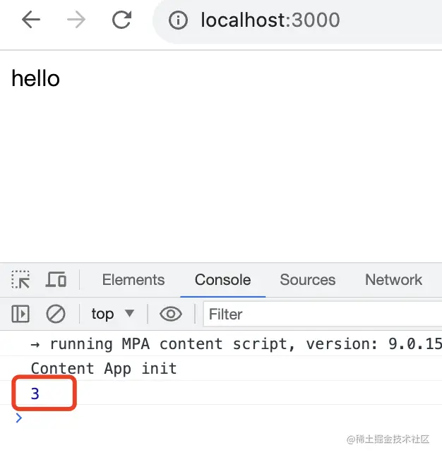Select the logged value 3
442x457 pixels.
click(35, 394)
